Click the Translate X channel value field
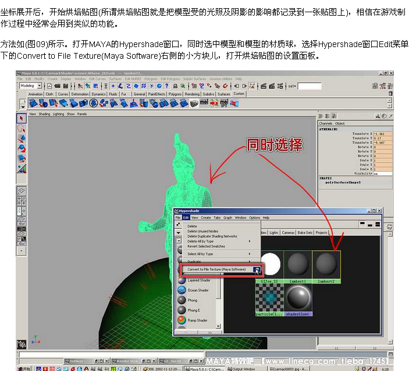This screenshot has width=409, height=371. click(x=382, y=134)
